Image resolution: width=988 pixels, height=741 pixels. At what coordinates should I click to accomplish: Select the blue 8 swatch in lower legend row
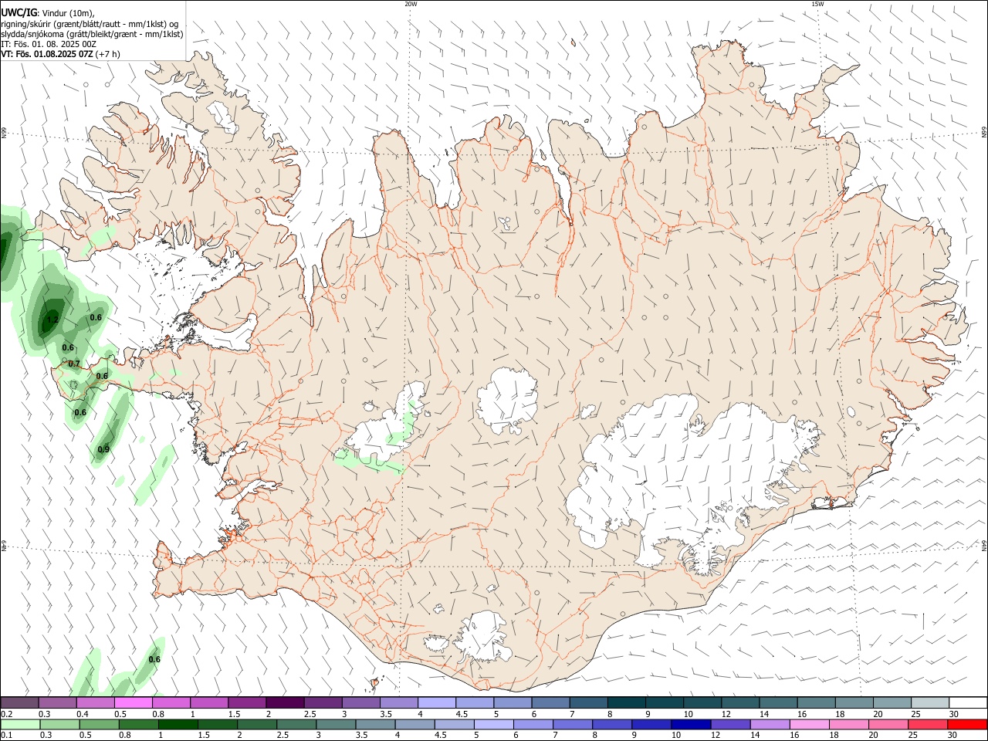coord(611,724)
